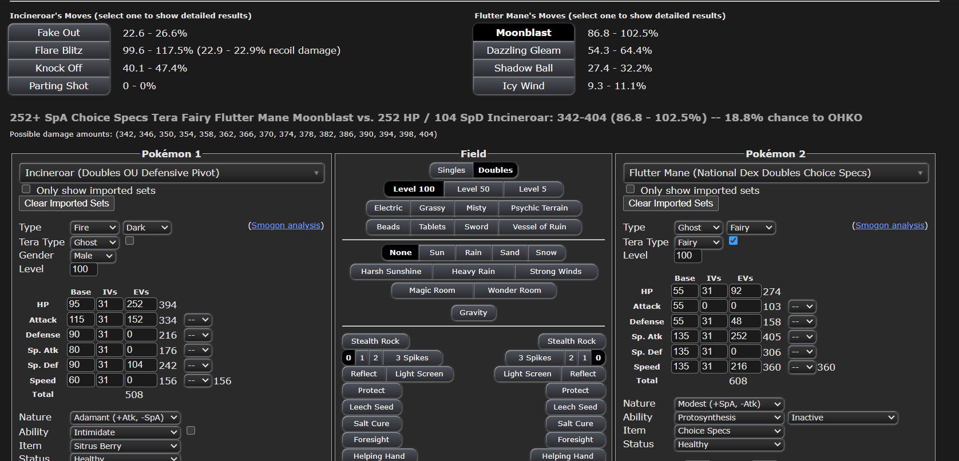Toggle right side Stealth Rock
Image resolution: width=959 pixels, height=461 pixels.
[x=572, y=341]
